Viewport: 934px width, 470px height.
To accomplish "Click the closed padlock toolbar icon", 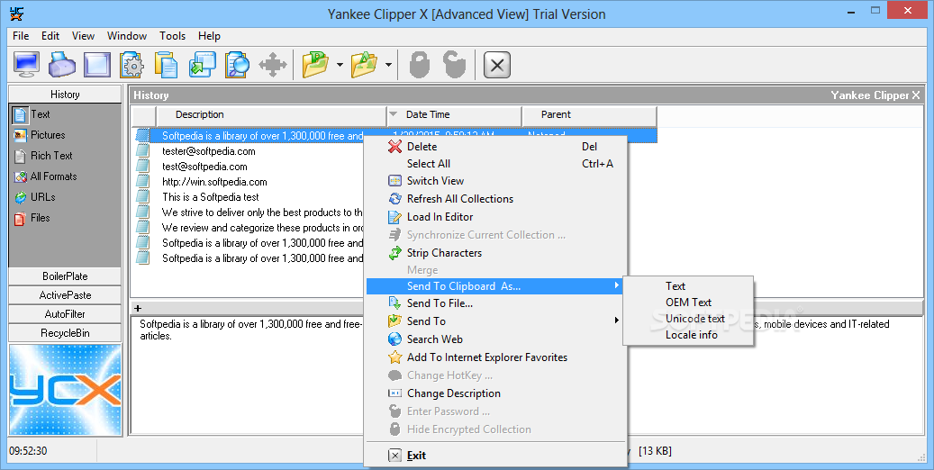I will [420, 64].
